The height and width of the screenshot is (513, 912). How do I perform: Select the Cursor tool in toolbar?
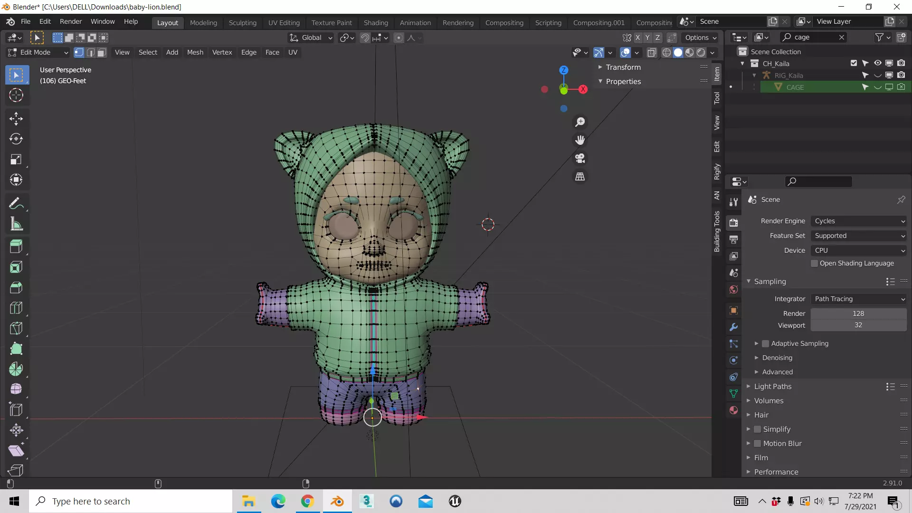pyautogui.click(x=16, y=95)
